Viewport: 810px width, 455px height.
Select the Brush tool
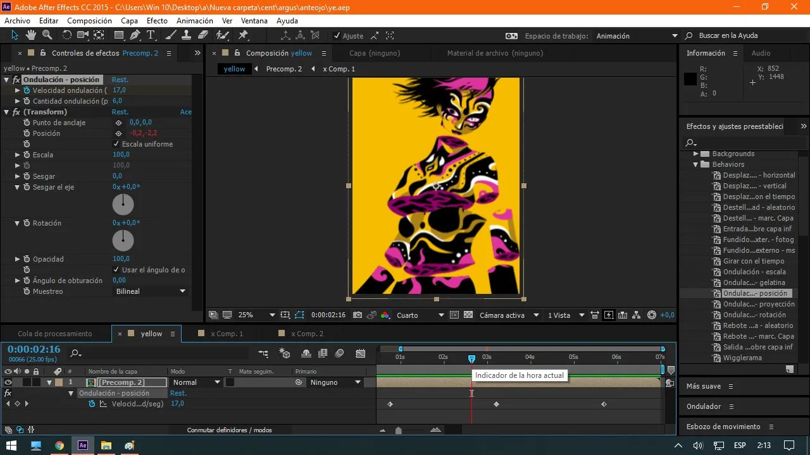[x=172, y=35]
